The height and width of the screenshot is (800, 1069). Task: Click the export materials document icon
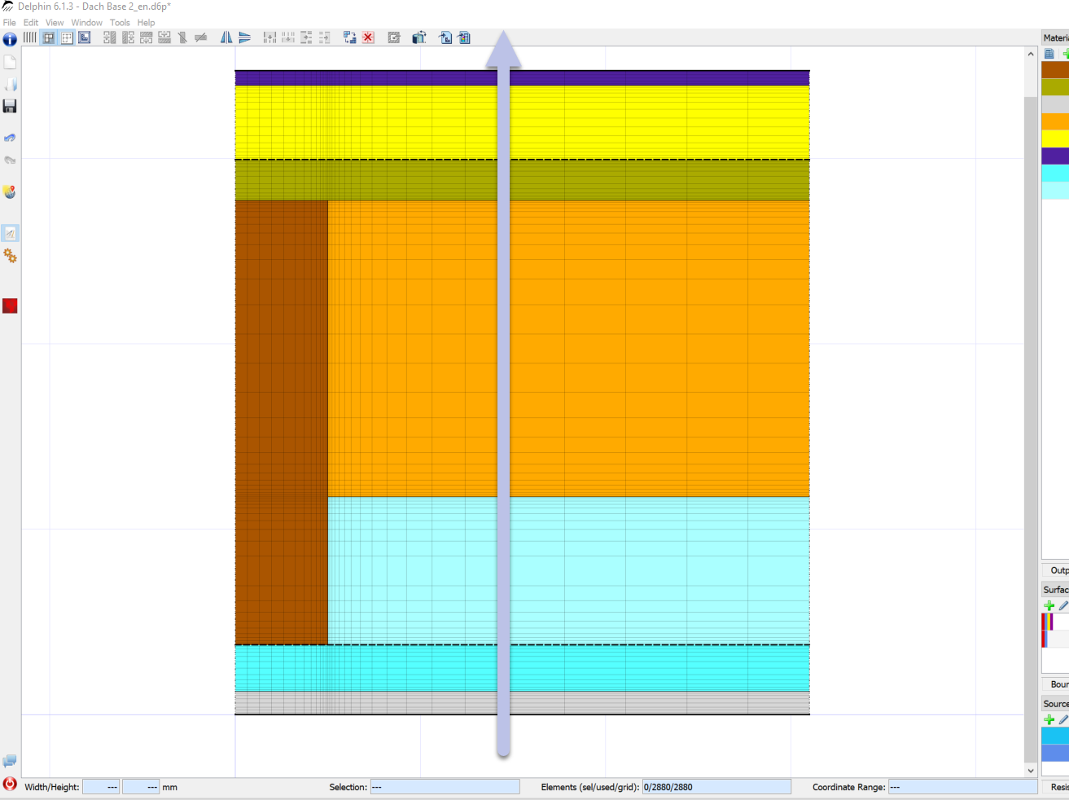(x=464, y=37)
